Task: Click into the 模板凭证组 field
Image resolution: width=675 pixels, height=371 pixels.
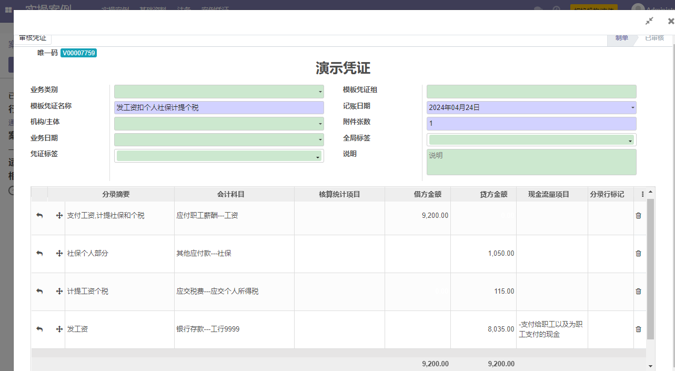Action: coord(531,92)
